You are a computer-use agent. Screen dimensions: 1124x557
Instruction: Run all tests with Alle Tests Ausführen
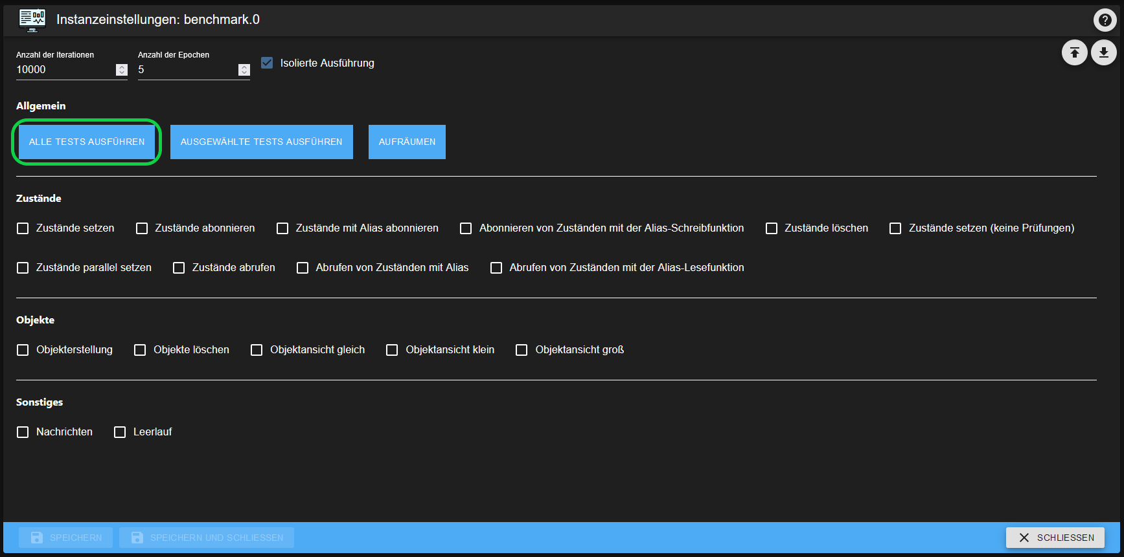tap(87, 142)
